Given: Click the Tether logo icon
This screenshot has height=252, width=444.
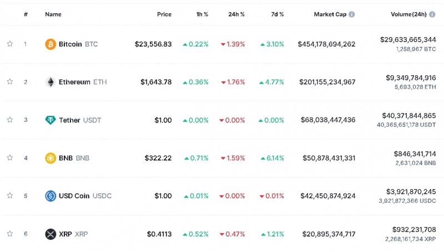Looking at the screenshot, I should coord(51,120).
